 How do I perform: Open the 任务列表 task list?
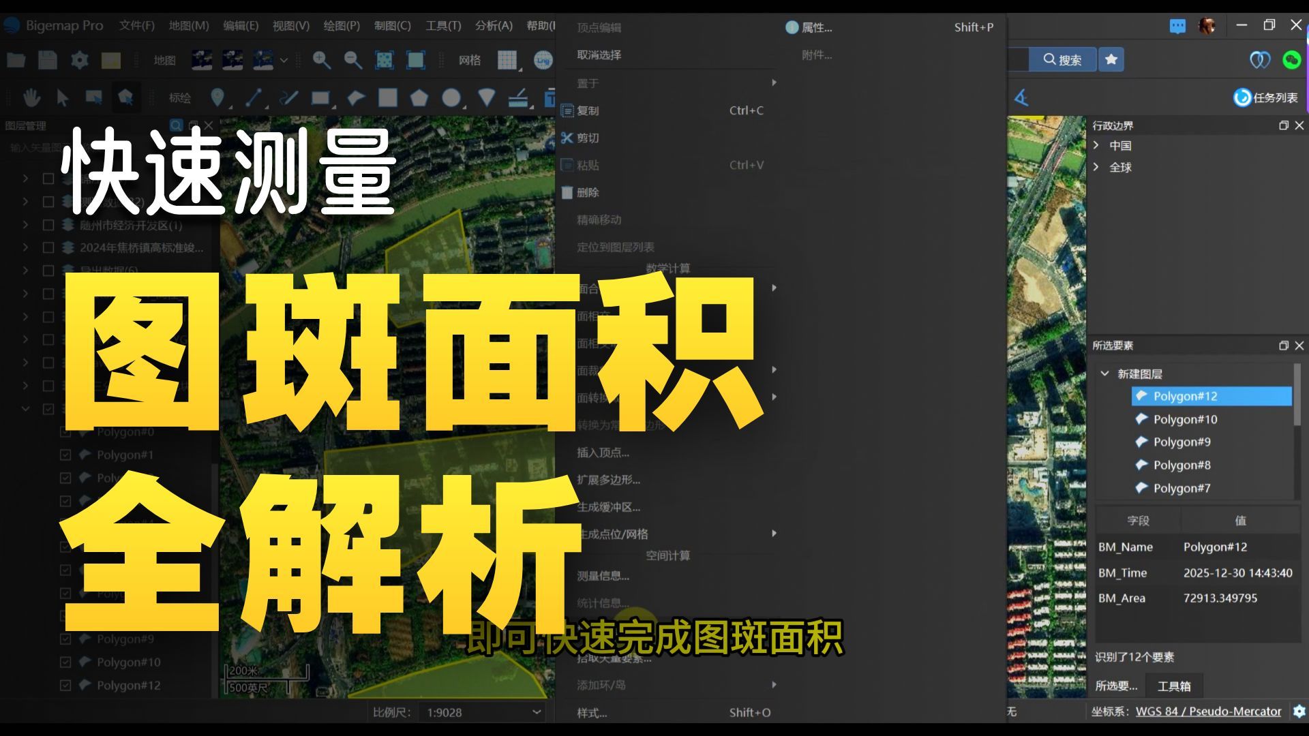point(1265,97)
